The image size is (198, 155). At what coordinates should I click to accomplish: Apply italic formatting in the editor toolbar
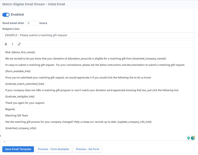[x=12, y=44]
